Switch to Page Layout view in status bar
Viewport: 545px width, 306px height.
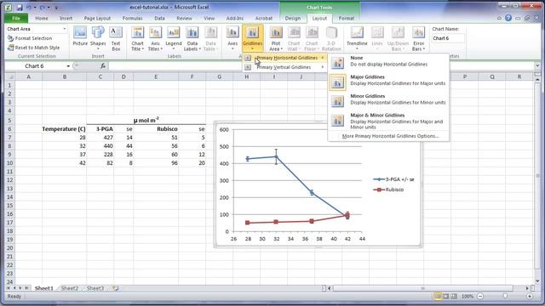(445, 297)
